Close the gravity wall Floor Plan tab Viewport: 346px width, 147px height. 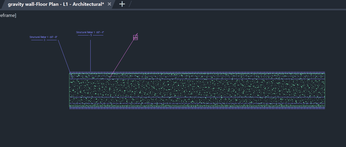109,4
